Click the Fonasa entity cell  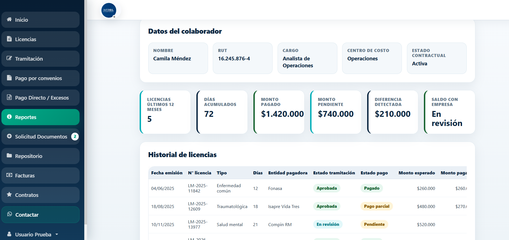[x=275, y=189]
